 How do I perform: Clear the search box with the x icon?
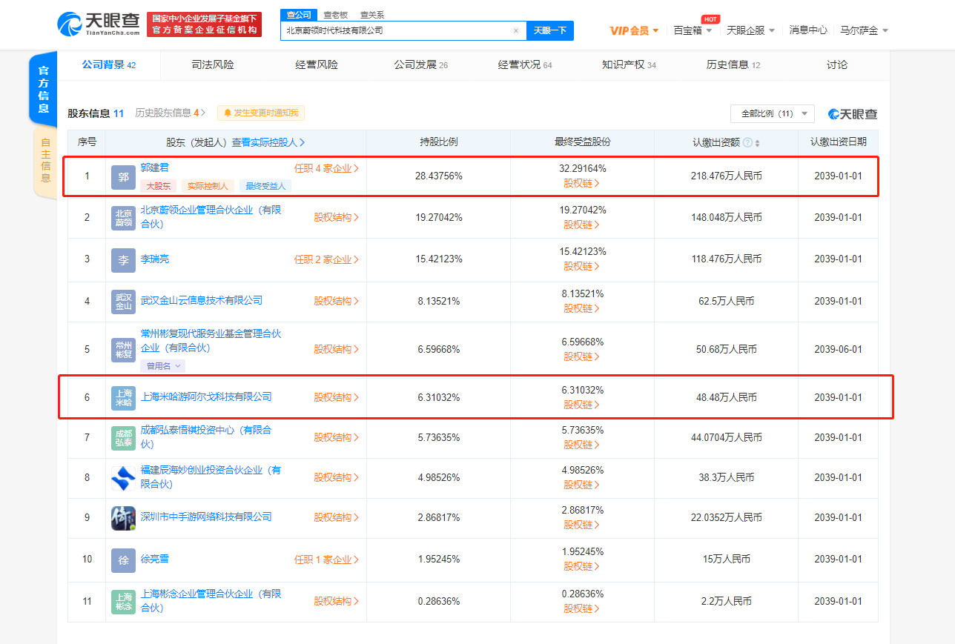coord(516,30)
